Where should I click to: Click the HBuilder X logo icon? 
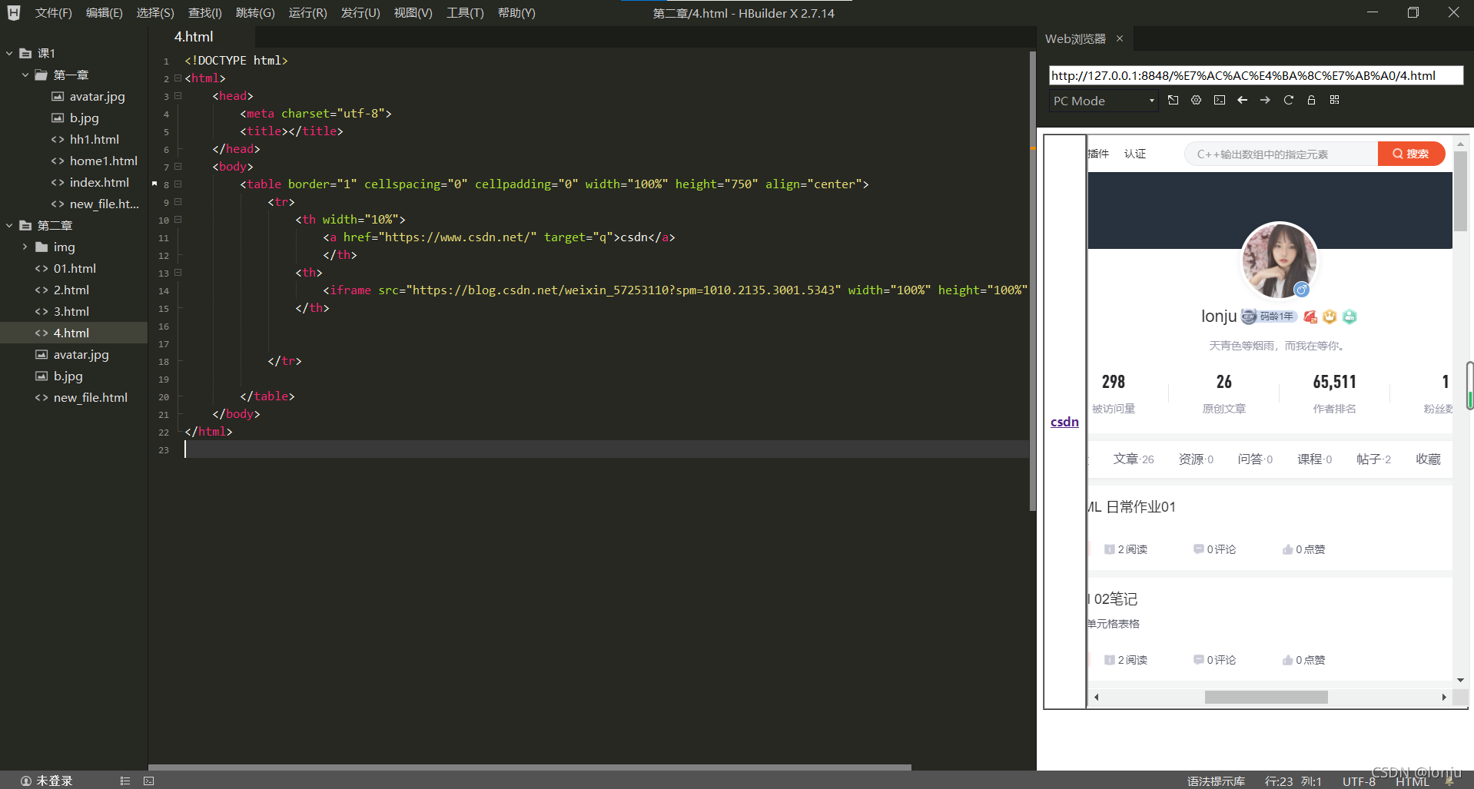13,12
